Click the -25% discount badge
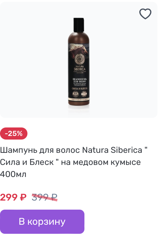 (14, 134)
